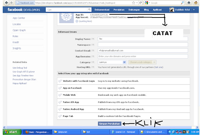Open Use Graph API Explorer link
The width and height of the screenshot is (200, 135).
[24, 72]
